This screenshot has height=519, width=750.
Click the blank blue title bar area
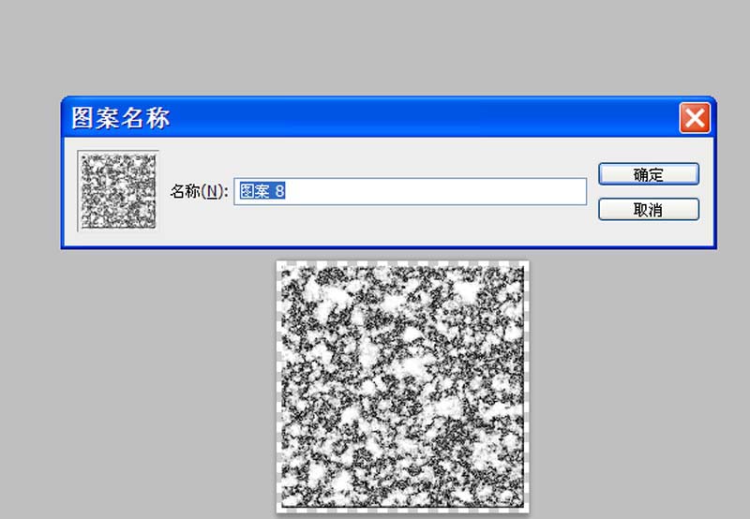click(x=422, y=118)
